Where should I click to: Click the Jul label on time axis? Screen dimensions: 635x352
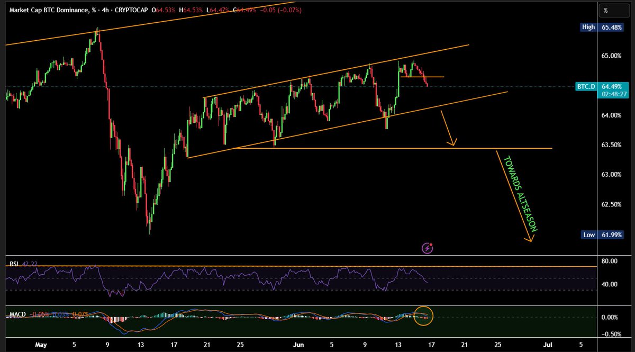[x=548, y=345]
